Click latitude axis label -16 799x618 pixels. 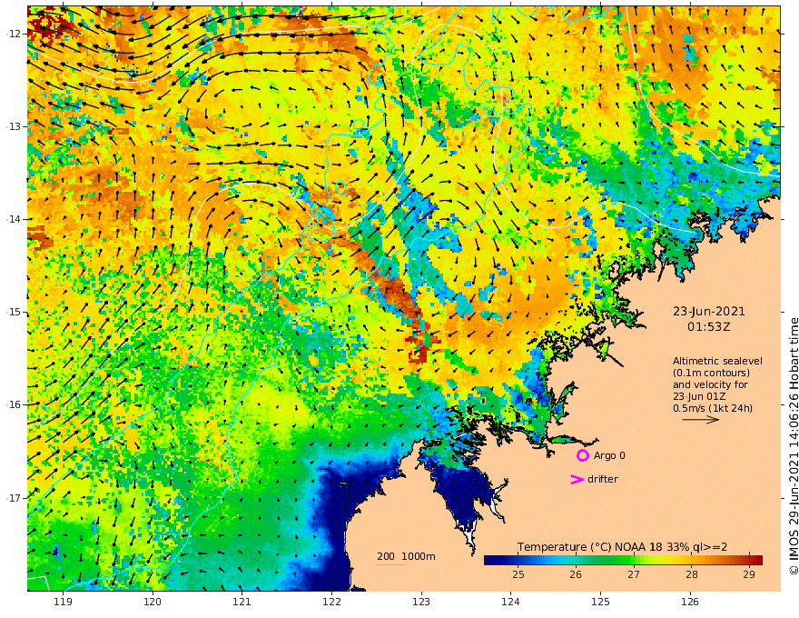pyautogui.click(x=15, y=404)
